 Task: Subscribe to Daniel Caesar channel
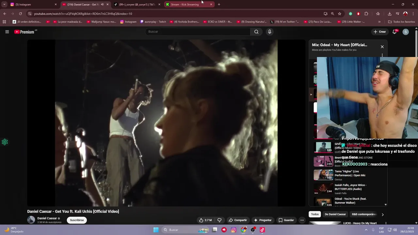tap(77, 220)
